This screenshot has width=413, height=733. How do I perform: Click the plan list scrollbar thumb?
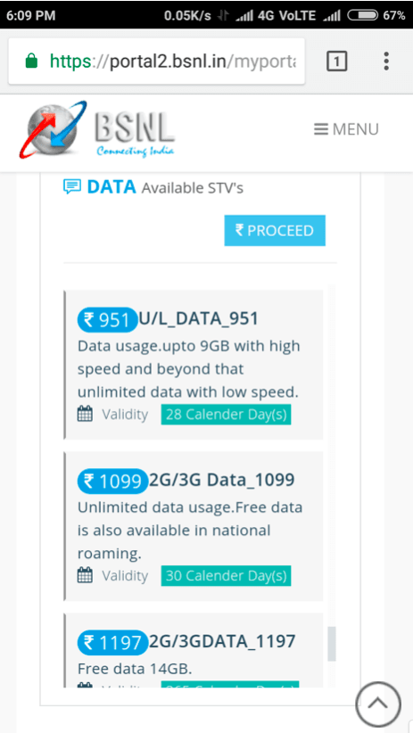(332, 644)
